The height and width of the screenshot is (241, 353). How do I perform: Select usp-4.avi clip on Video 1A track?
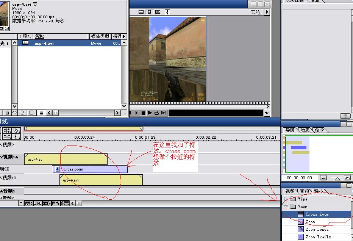66,159
